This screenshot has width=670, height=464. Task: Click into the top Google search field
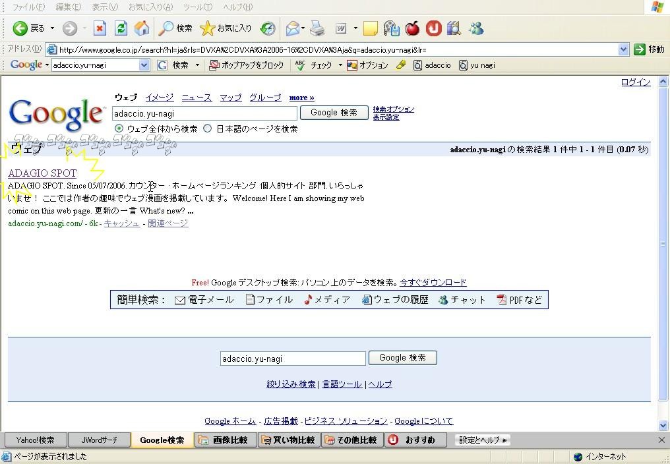point(204,113)
